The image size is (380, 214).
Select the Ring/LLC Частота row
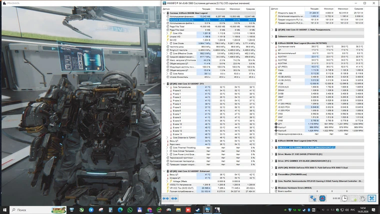point(210,50)
